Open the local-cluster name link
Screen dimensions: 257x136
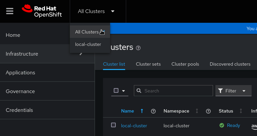tap(134, 126)
